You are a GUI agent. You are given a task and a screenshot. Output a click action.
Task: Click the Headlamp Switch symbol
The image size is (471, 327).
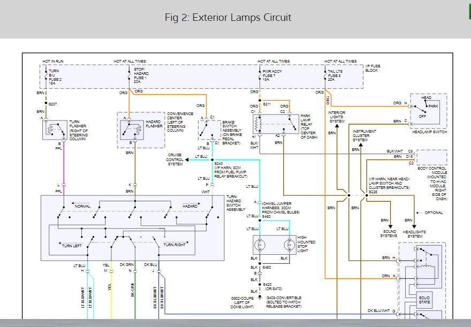(x=429, y=111)
